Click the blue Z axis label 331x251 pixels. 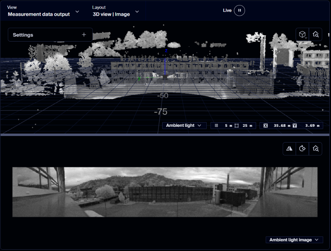166,51
